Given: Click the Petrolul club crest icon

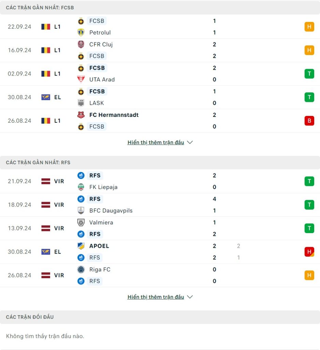Looking at the screenshot, I should coord(81,32).
